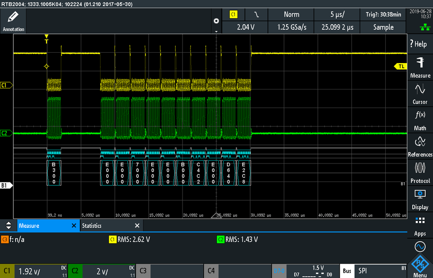Viewport: 433px width, 278px height.
Task: Open the 5 µs/ timebase setting
Action: 337,14
